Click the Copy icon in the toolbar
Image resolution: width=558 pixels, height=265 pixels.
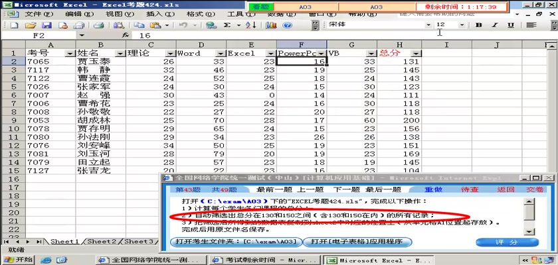click(x=139, y=25)
